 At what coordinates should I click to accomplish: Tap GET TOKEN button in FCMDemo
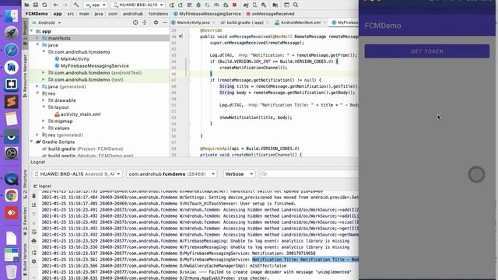click(x=427, y=51)
